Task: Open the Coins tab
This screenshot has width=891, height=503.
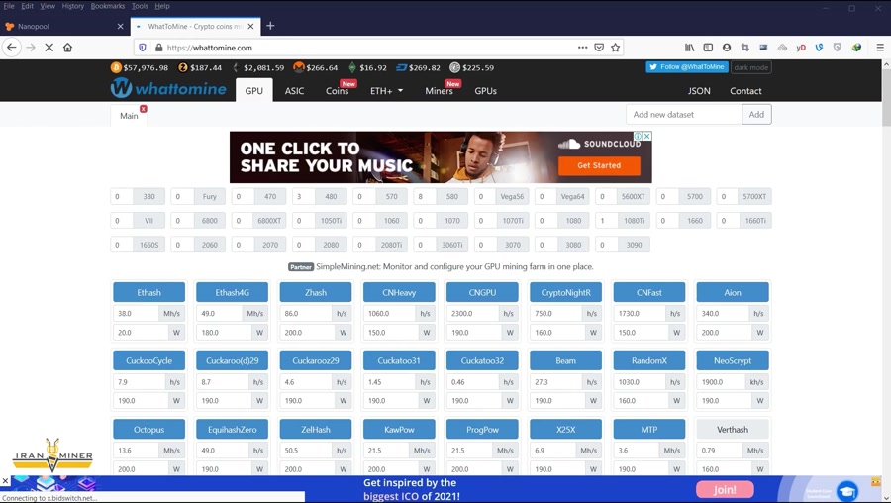Action: point(337,90)
